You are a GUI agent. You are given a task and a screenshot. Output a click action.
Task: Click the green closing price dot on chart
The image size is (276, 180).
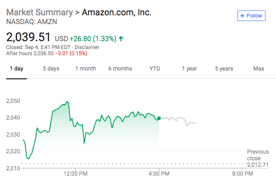159,118
